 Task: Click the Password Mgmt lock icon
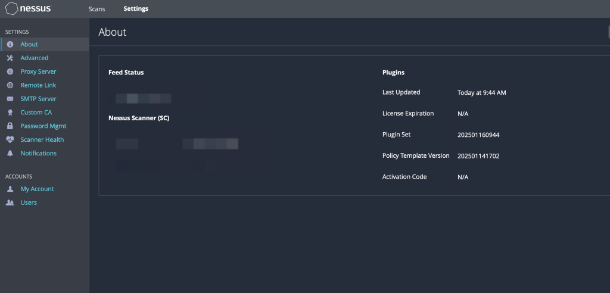click(x=10, y=126)
